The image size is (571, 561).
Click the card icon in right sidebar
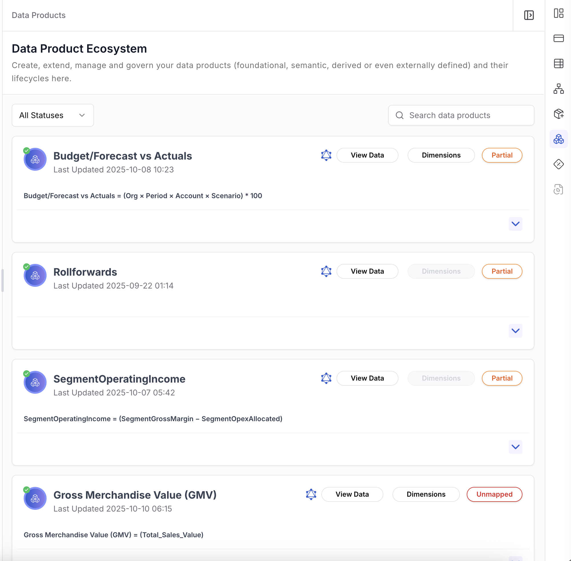click(558, 38)
